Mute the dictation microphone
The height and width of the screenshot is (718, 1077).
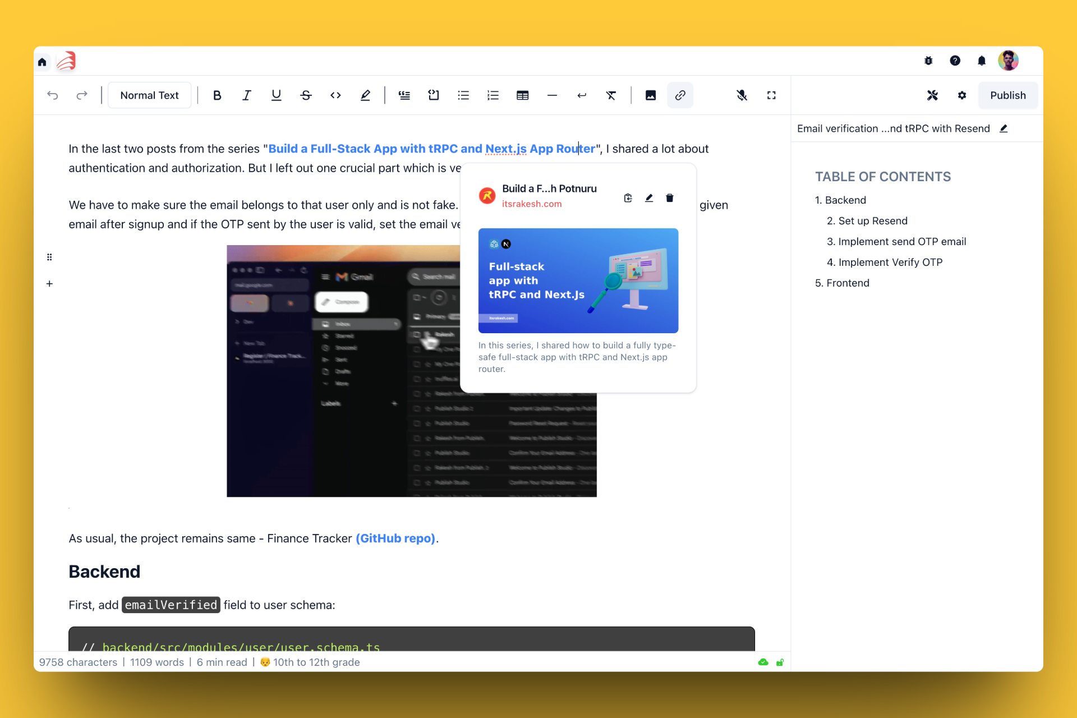click(742, 95)
